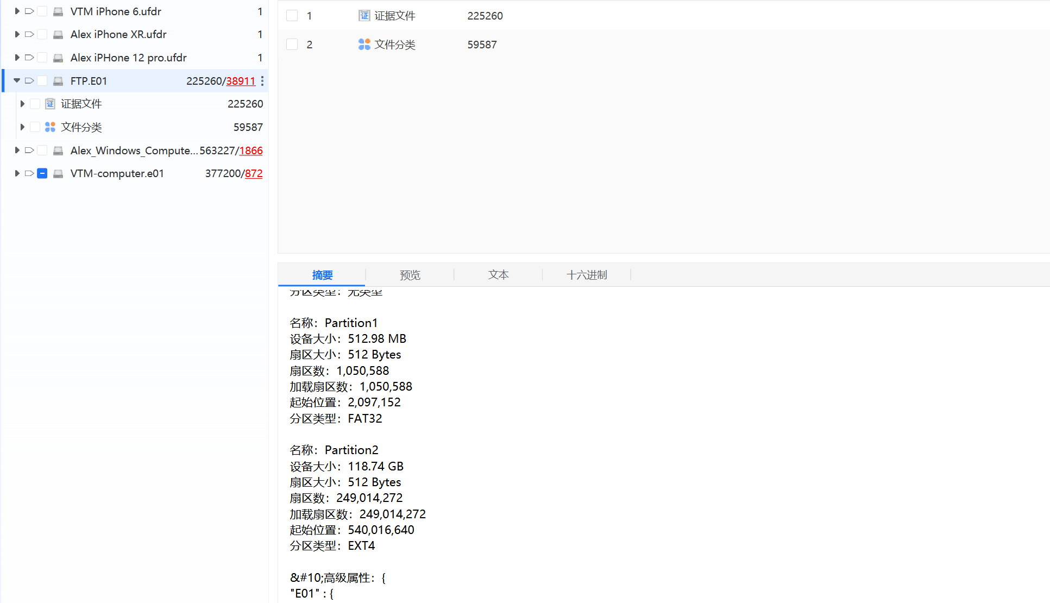This screenshot has width=1050, height=603.
Task: Check the row 1 证据文件 list checkbox
Action: click(x=292, y=16)
